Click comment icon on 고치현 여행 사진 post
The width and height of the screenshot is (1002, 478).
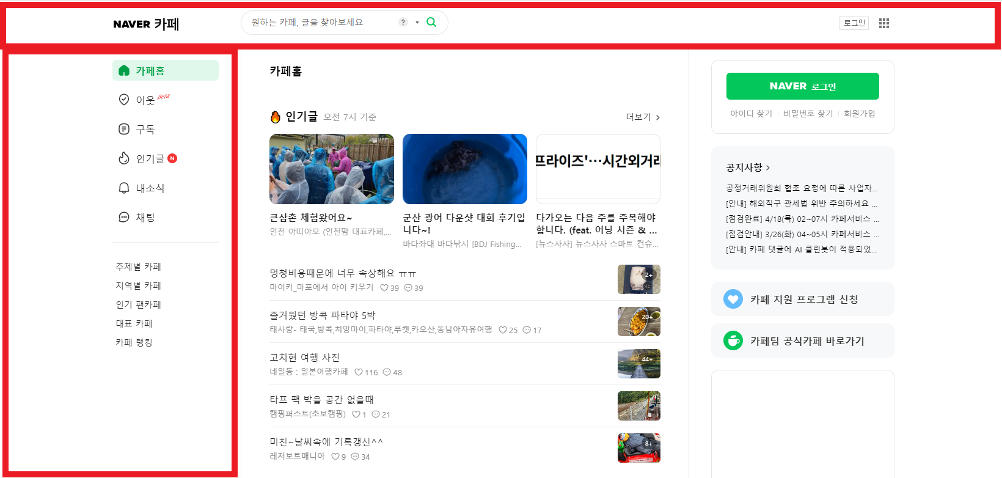click(x=387, y=372)
